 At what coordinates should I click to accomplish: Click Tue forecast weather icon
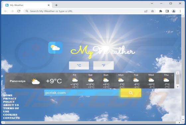click(136, 80)
